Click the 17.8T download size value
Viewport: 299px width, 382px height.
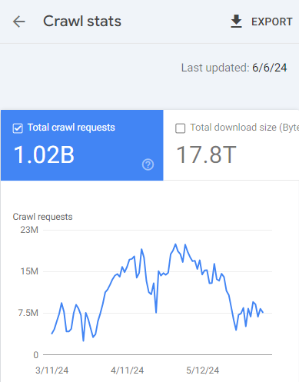coord(206,154)
